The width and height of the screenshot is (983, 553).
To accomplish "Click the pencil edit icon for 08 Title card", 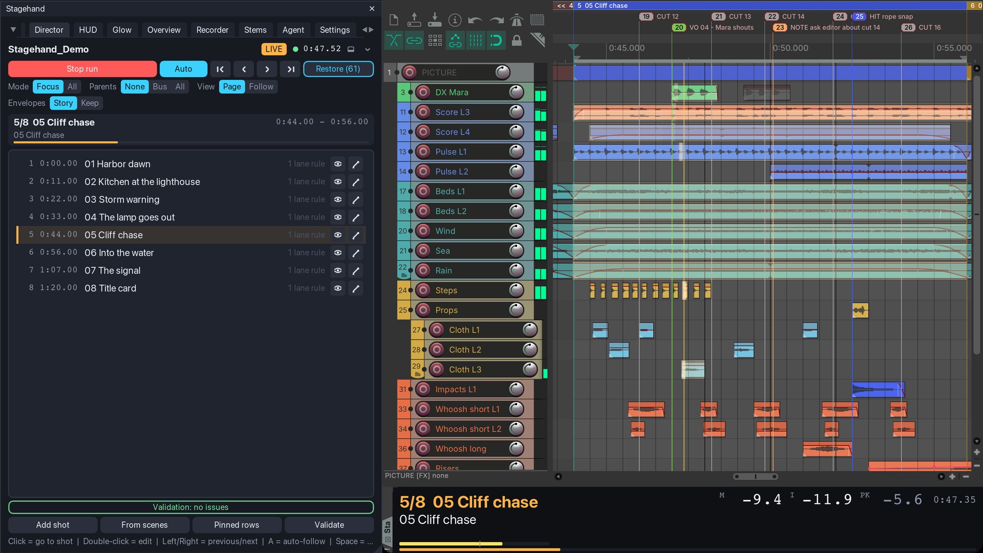I will (x=356, y=288).
